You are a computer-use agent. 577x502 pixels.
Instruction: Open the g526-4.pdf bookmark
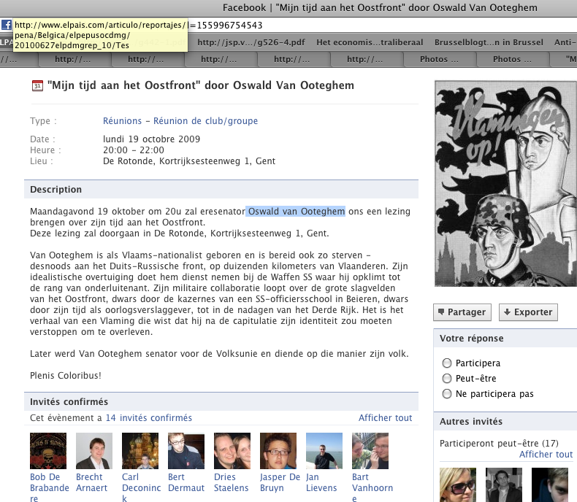click(251, 42)
